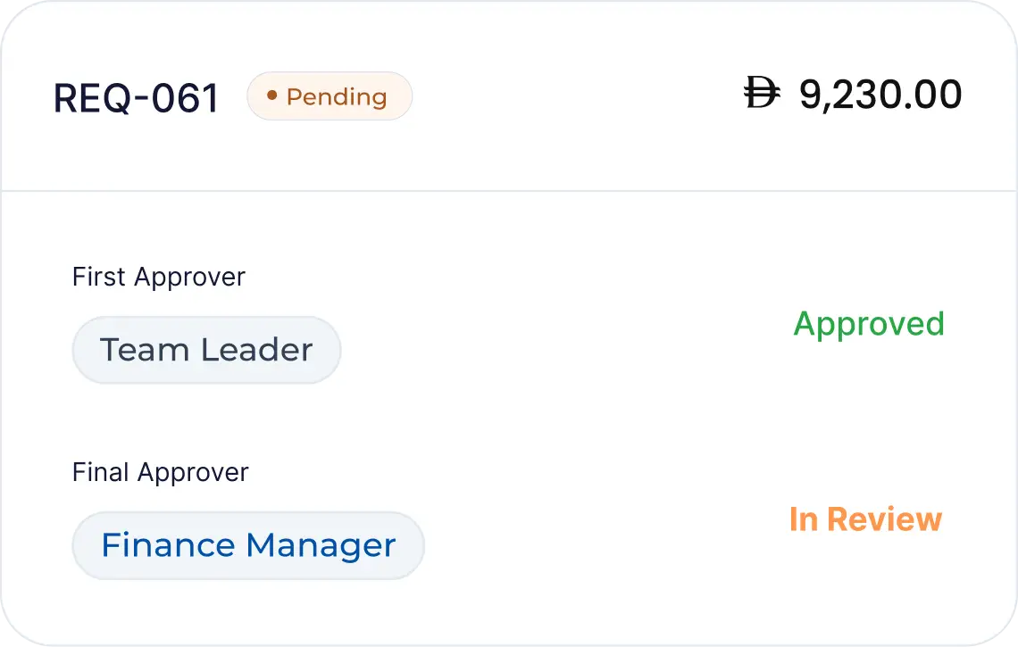The height and width of the screenshot is (647, 1018).
Task: Click the Final Approver label
Action: [x=160, y=471]
